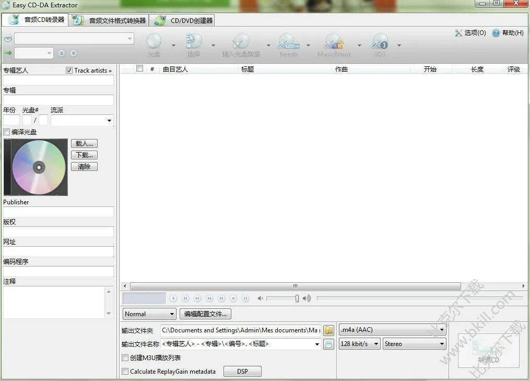
Task: Enable the Track artists checkbox
Action: pos(69,70)
